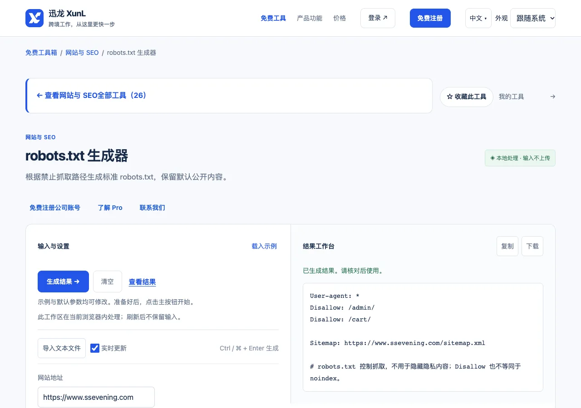Viewport: 581px width, 408px height.
Task: Click the 本地处理 · 输入不上传 badge
Action: tap(520, 158)
